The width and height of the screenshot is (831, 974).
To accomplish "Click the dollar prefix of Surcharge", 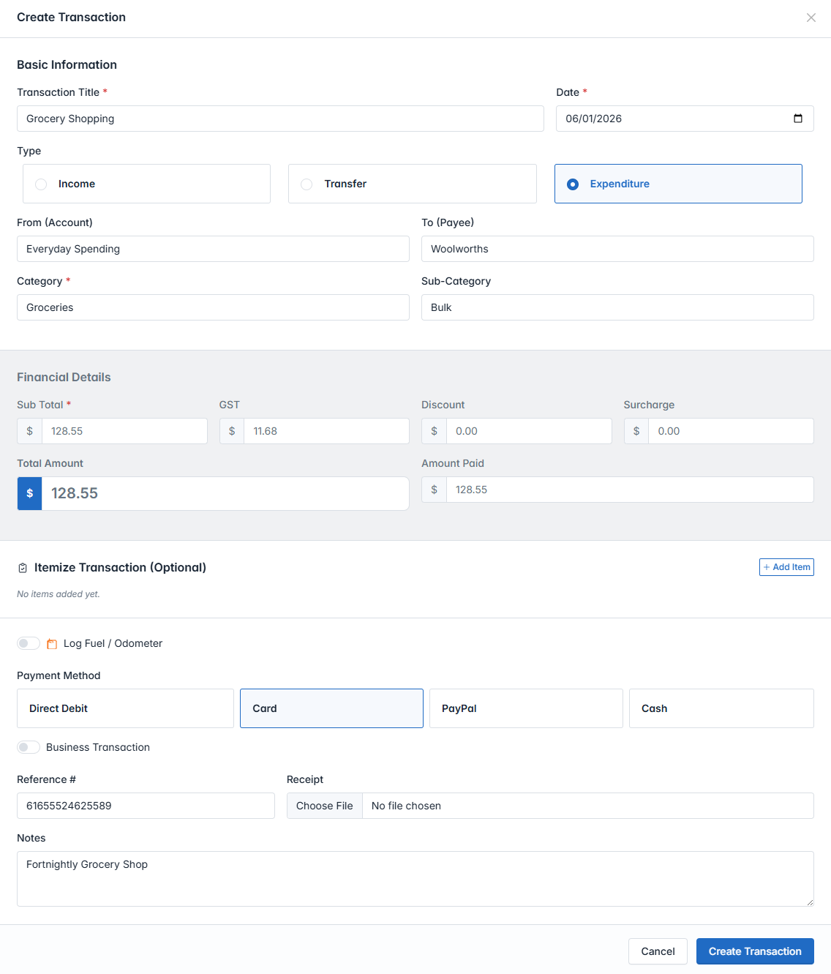I will (x=636, y=431).
